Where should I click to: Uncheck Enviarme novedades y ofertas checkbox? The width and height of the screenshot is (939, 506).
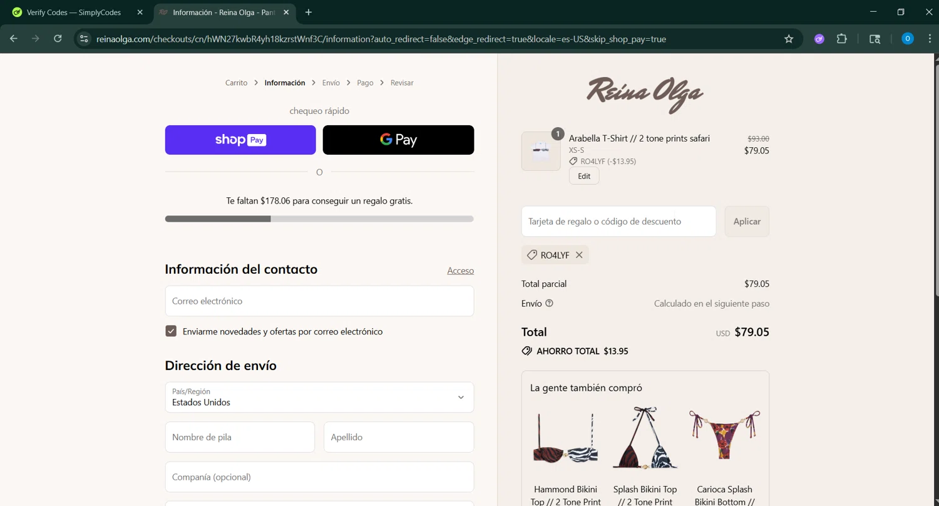pyautogui.click(x=171, y=331)
